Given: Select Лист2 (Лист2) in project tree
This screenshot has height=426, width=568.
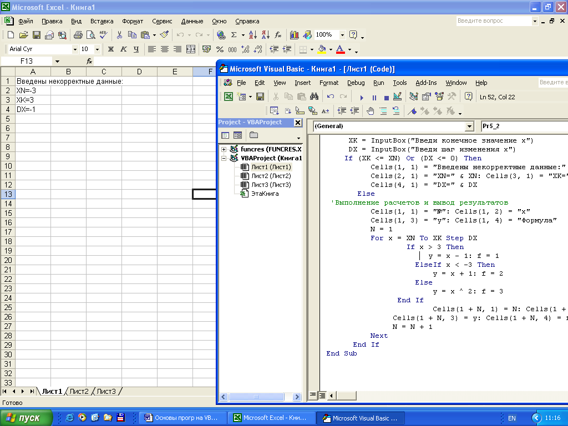Looking at the screenshot, I should pos(271,176).
